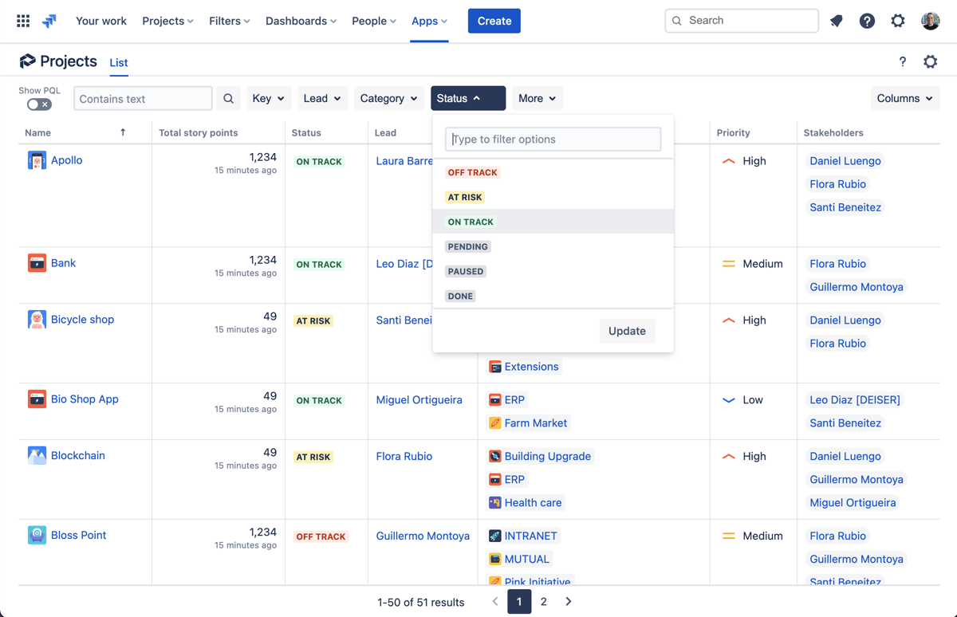Click the Jira logo in top bar
This screenshot has height=617, width=957.
click(x=49, y=21)
